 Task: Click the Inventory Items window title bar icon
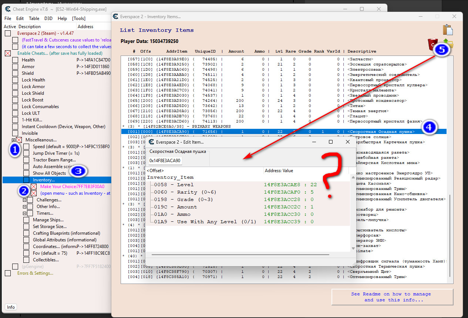tap(116, 16)
